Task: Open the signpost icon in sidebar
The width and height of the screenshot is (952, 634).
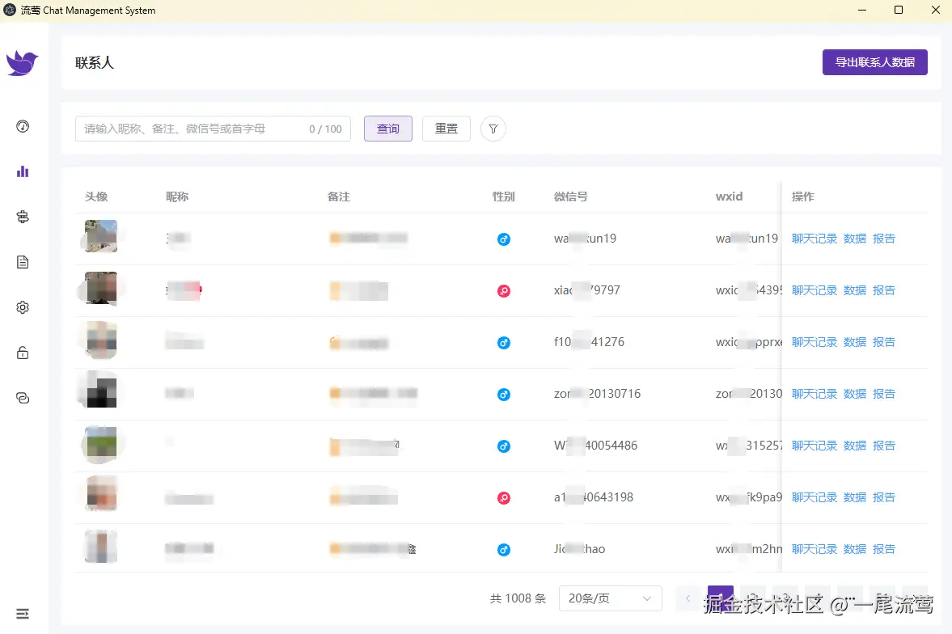Action: click(x=23, y=217)
